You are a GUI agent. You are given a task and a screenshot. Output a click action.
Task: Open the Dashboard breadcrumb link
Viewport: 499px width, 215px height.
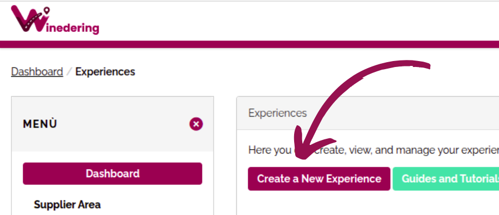coord(37,71)
